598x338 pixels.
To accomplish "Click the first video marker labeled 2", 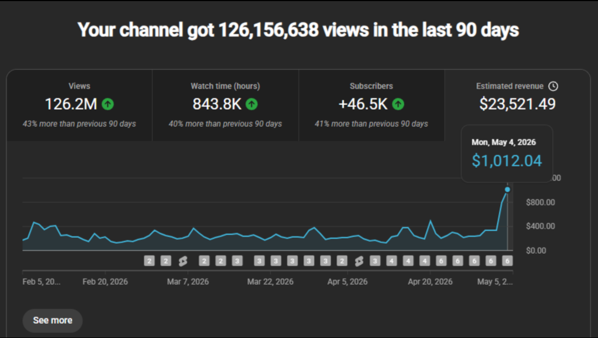I will tap(149, 261).
